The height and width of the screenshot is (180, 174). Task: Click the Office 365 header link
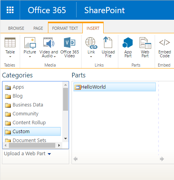[x=47, y=10]
